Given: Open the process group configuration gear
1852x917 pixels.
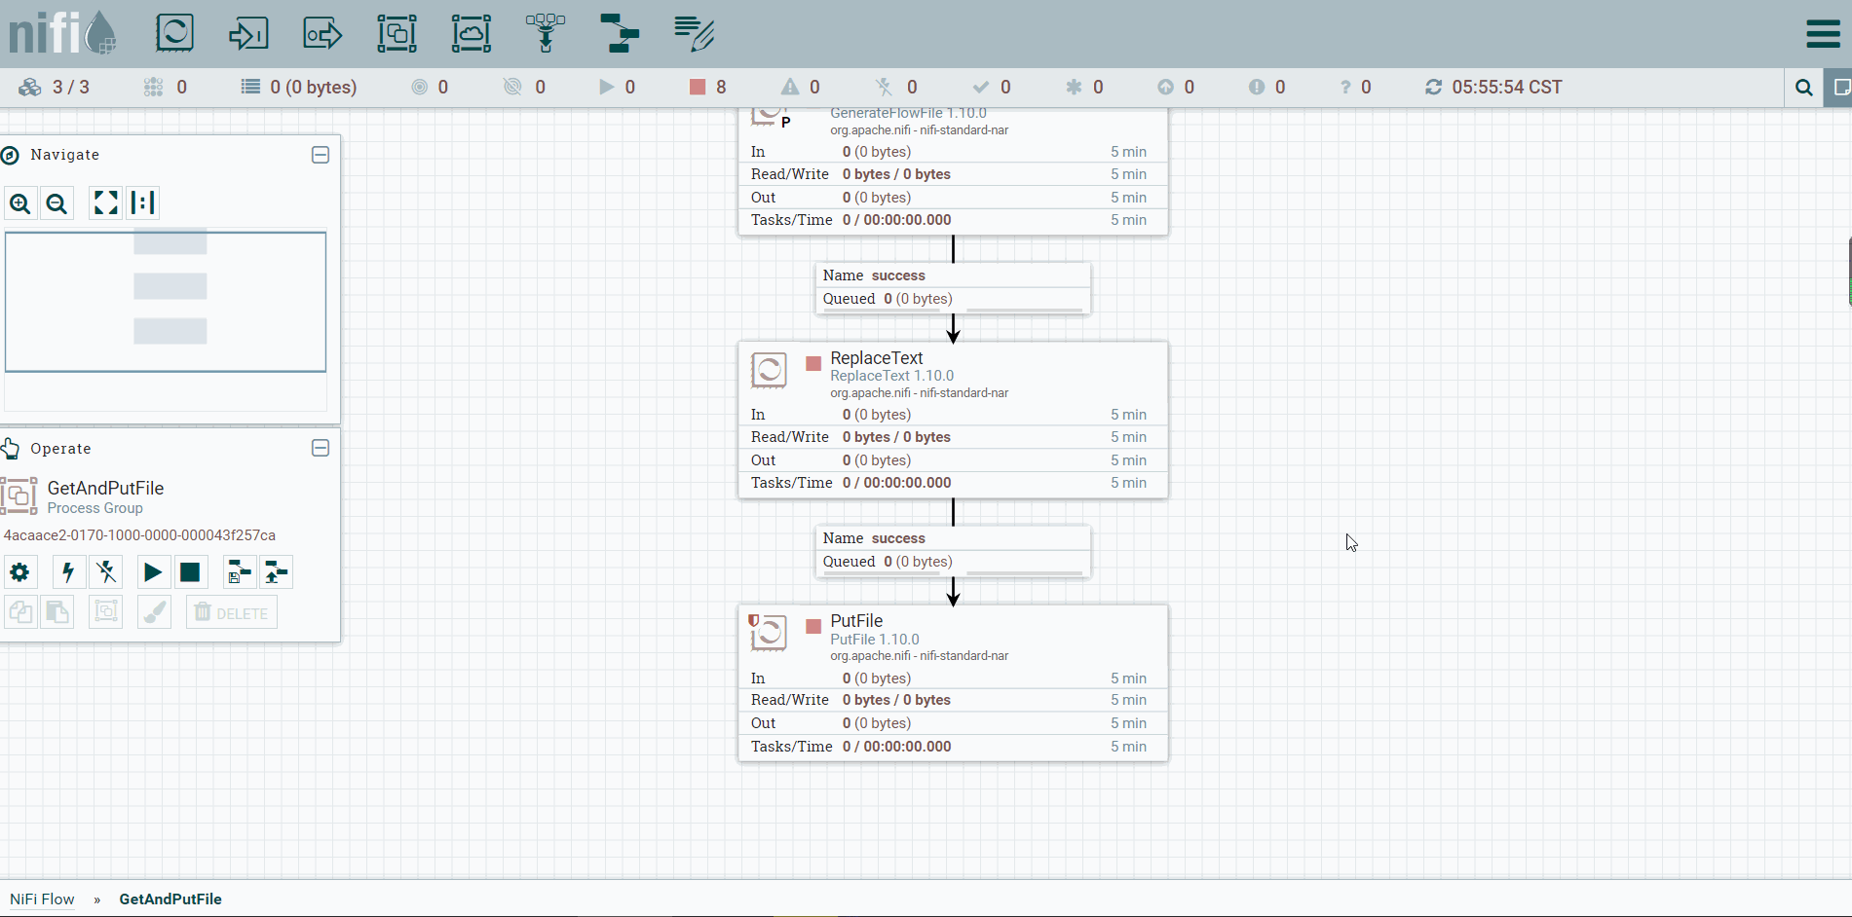Looking at the screenshot, I should click(x=19, y=572).
